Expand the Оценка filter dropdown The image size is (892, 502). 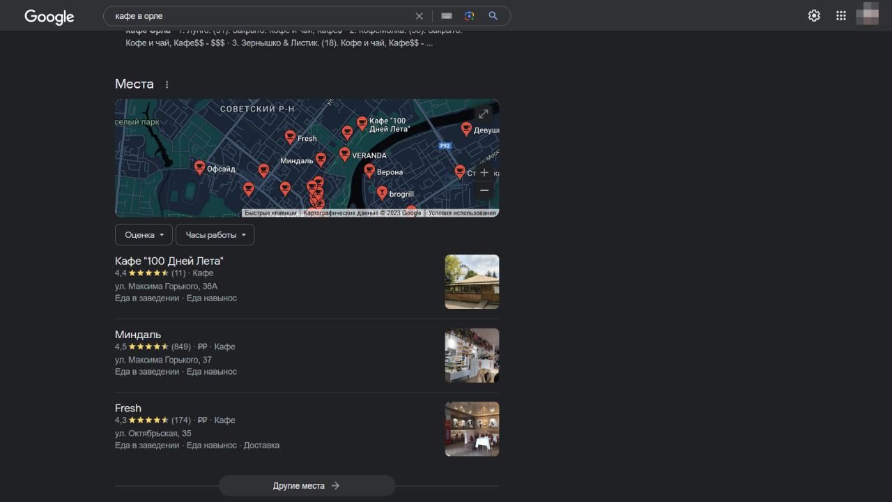click(144, 235)
